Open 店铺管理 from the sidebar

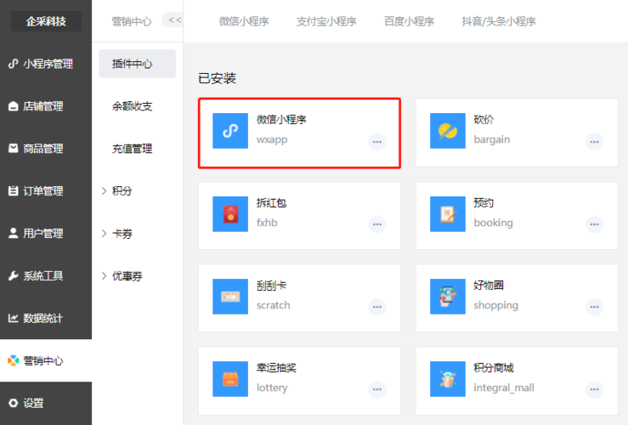tap(46, 106)
